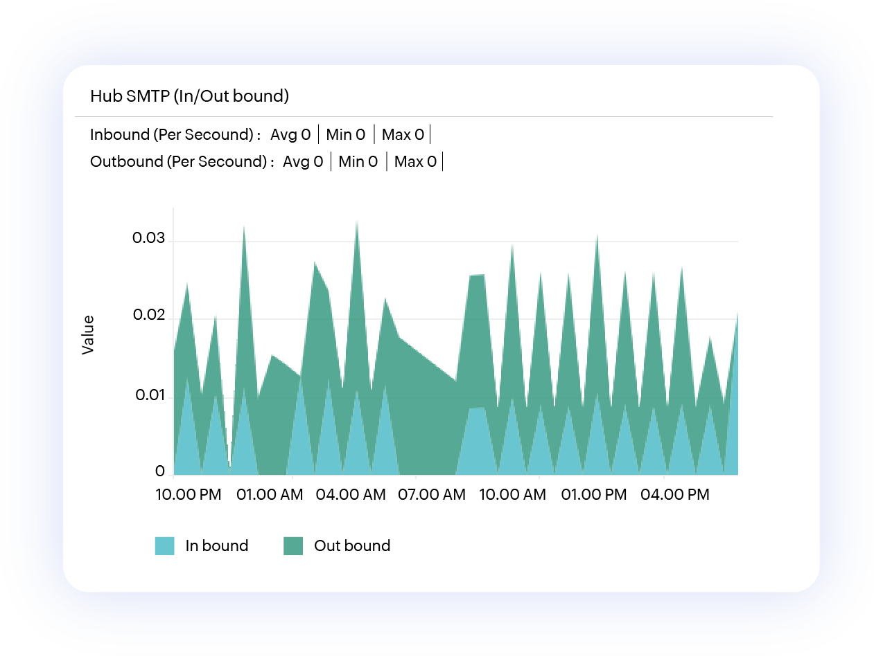Click the 0.03 y-axis tick label
Viewport: 874px width, 659px height.
click(x=149, y=239)
